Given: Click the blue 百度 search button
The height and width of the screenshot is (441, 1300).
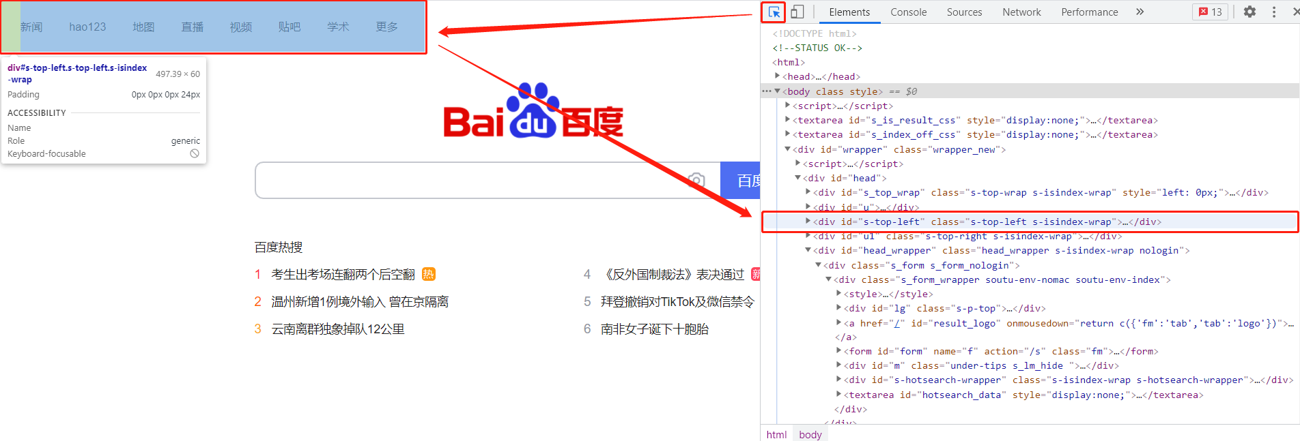Looking at the screenshot, I should [x=741, y=181].
